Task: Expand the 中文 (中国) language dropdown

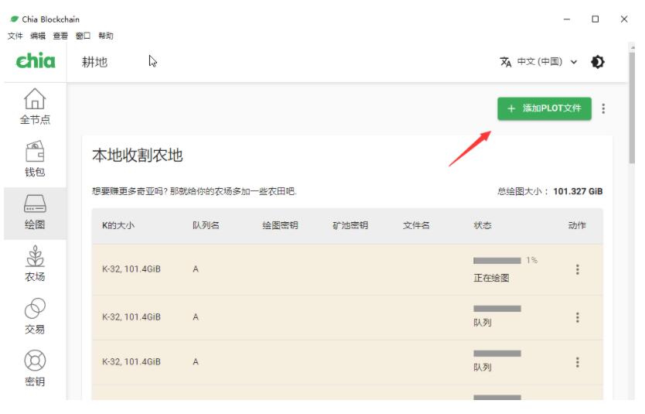Action: click(548, 62)
